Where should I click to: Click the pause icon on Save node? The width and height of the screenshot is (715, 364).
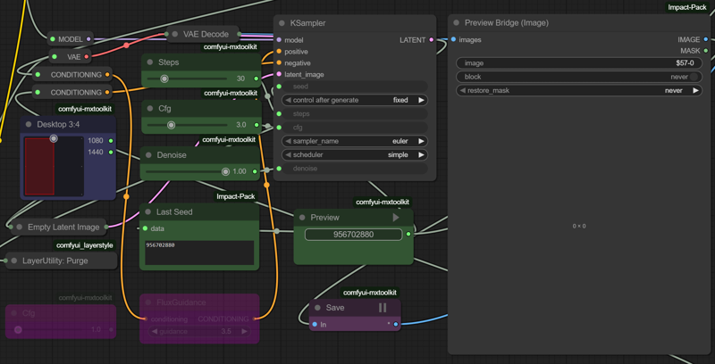[x=383, y=308]
